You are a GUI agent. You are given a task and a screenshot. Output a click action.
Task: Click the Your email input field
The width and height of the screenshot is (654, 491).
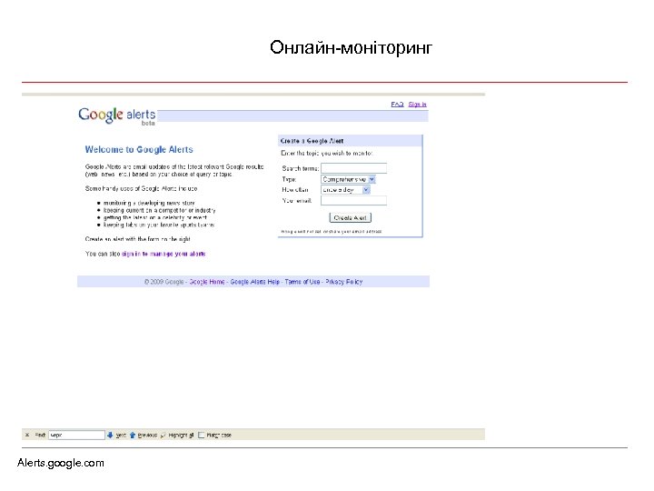click(353, 201)
